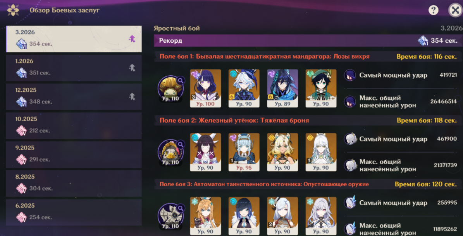Click the flower emblem beside Обзор Боевых заслуг
463x236 pixels.
[x=13, y=10]
